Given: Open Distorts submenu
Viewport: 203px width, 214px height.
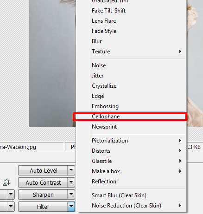Looking at the screenshot, I should tap(131, 151).
